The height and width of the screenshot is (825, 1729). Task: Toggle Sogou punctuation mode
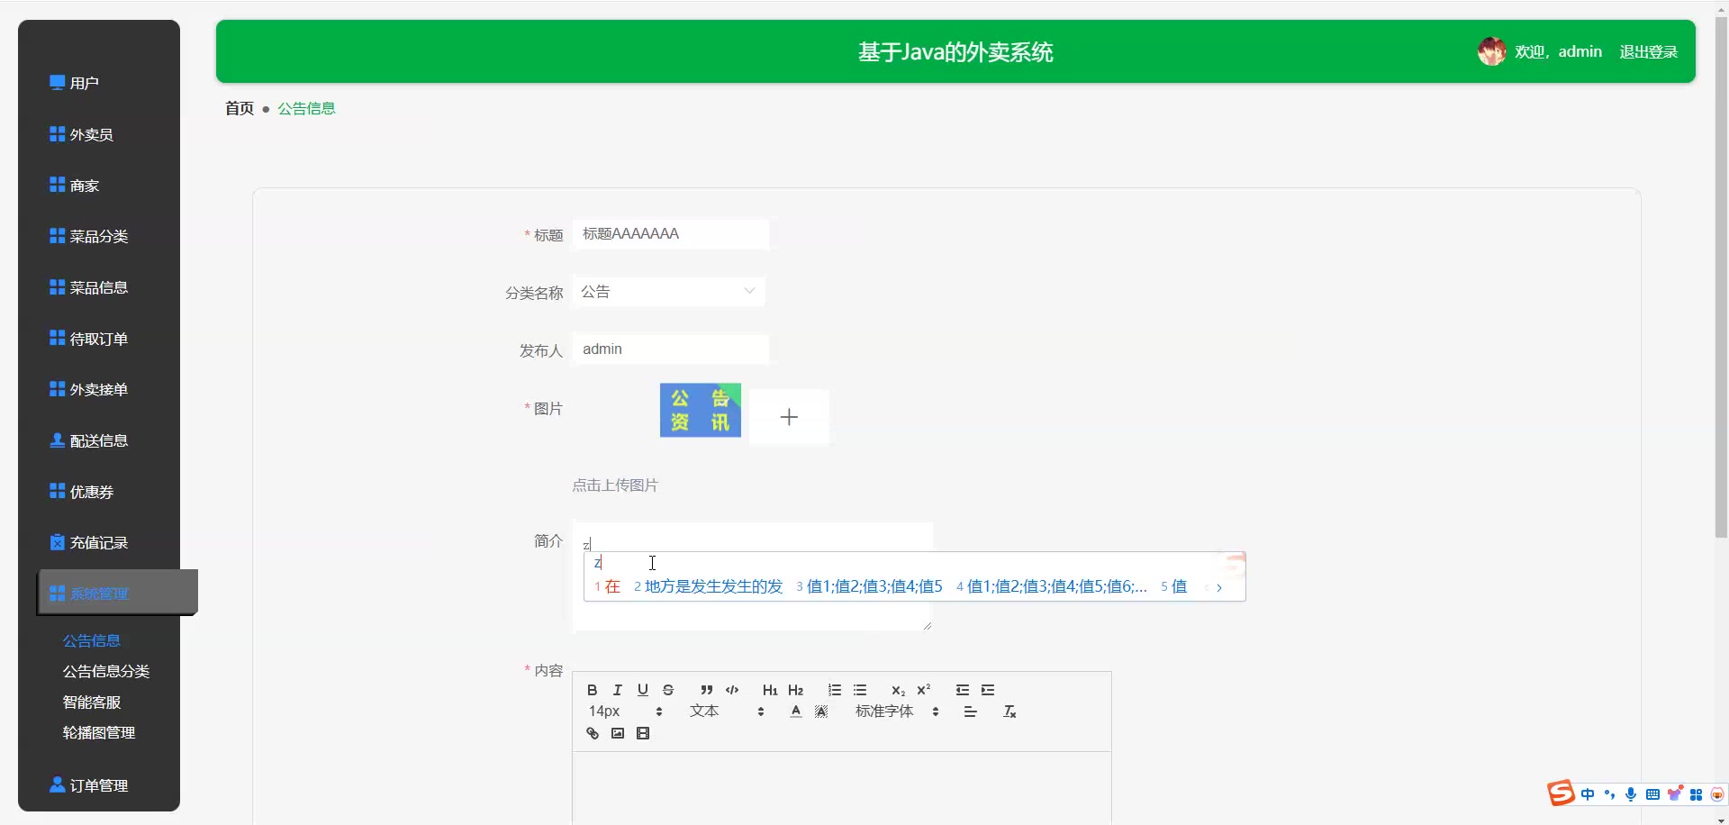[x=1609, y=794]
